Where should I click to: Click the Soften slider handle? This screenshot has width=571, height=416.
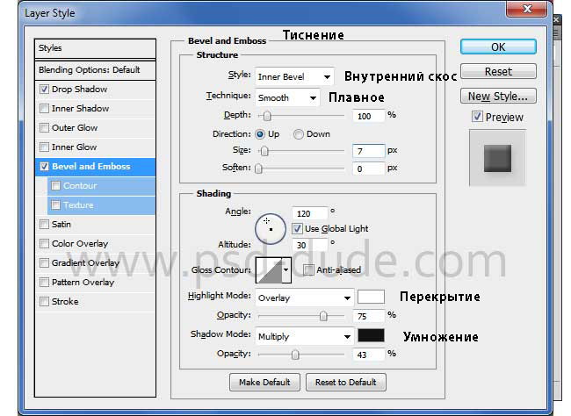(x=258, y=169)
